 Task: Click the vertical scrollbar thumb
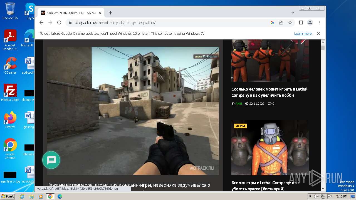(x=323, y=48)
